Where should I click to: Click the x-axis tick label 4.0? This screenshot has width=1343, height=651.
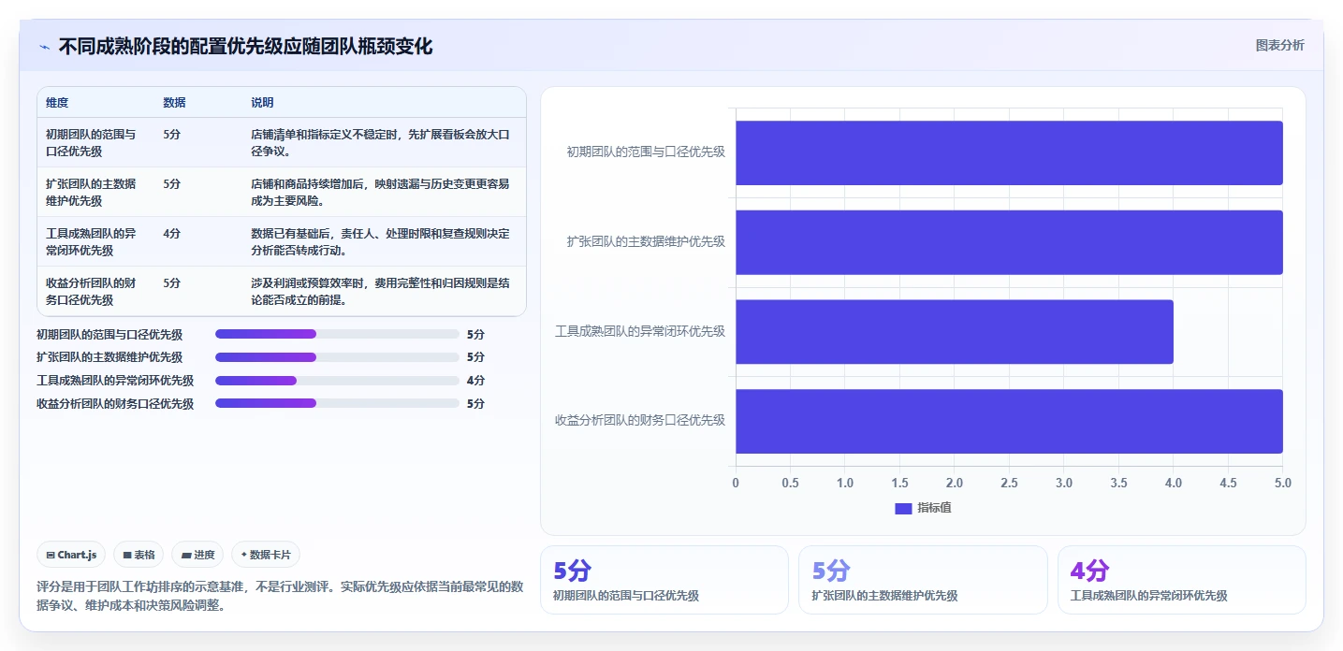tap(1174, 483)
